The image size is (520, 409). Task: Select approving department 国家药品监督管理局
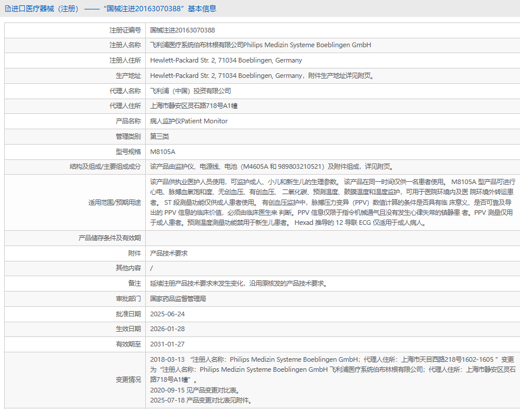(178, 299)
